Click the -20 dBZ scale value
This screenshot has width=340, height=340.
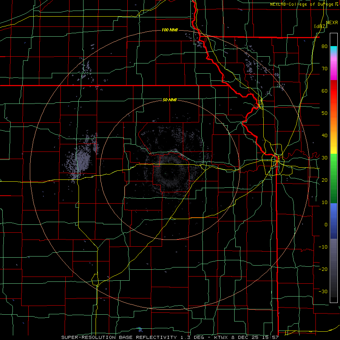pyautogui.click(x=323, y=269)
